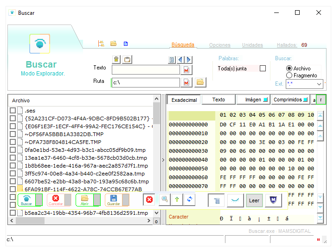334x250 pixels.
Task: Click the small o button below file list
Action: click(x=156, y=221)
